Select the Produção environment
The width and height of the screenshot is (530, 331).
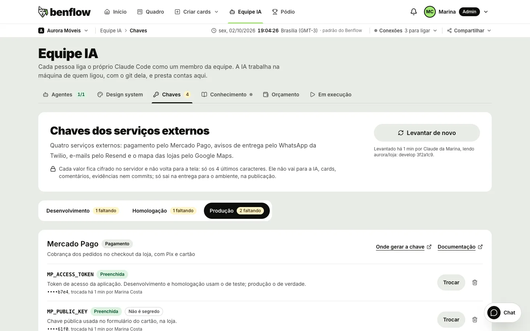(x=237, y=211)
